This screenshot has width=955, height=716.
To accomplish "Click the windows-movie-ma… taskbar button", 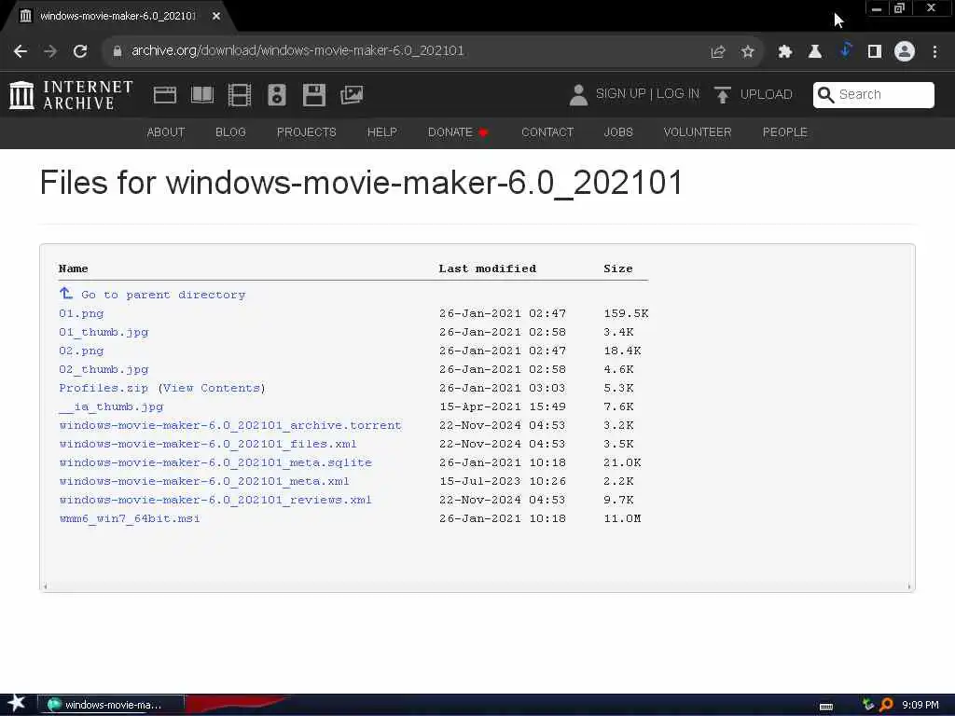I will tap(112, 705).
